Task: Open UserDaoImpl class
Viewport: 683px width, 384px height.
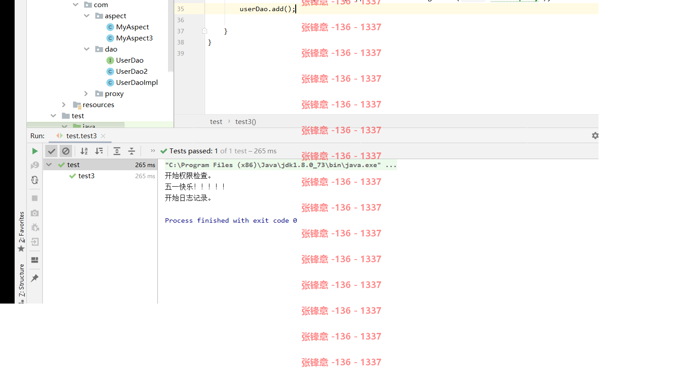Action: click(137, 83)
